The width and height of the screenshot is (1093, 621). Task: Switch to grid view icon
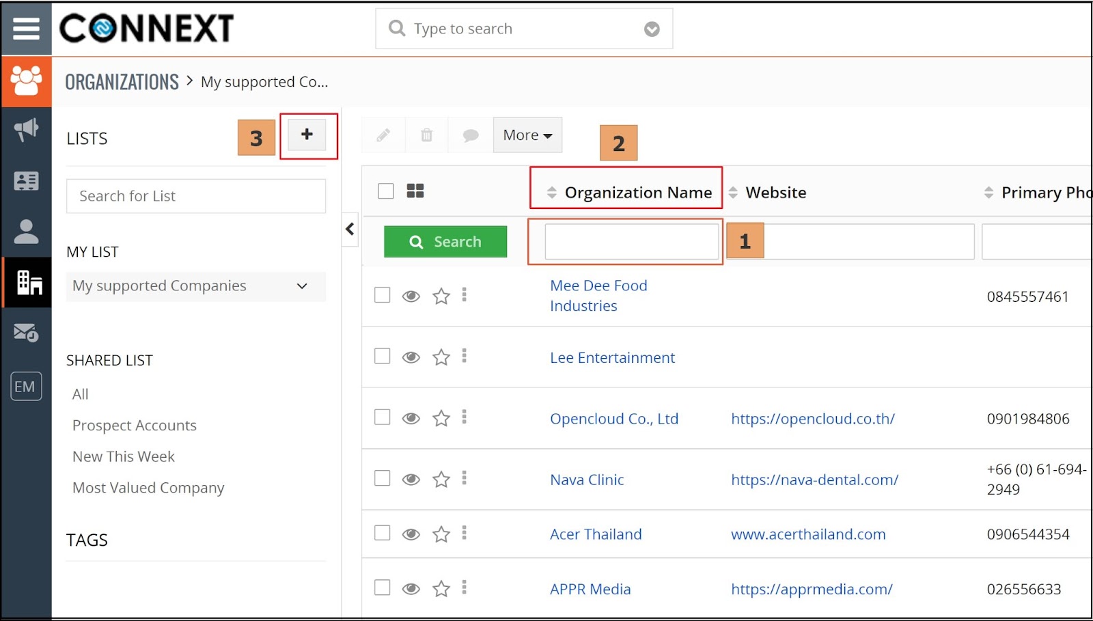click(x=415, y=191)
